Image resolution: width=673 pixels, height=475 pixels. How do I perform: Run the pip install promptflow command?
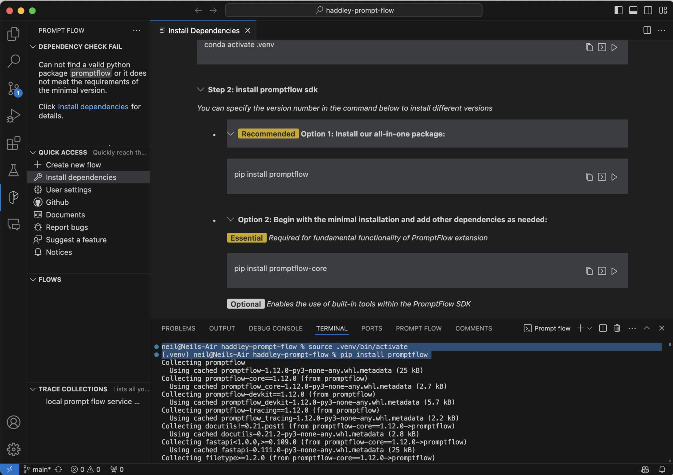coord(614,177)
